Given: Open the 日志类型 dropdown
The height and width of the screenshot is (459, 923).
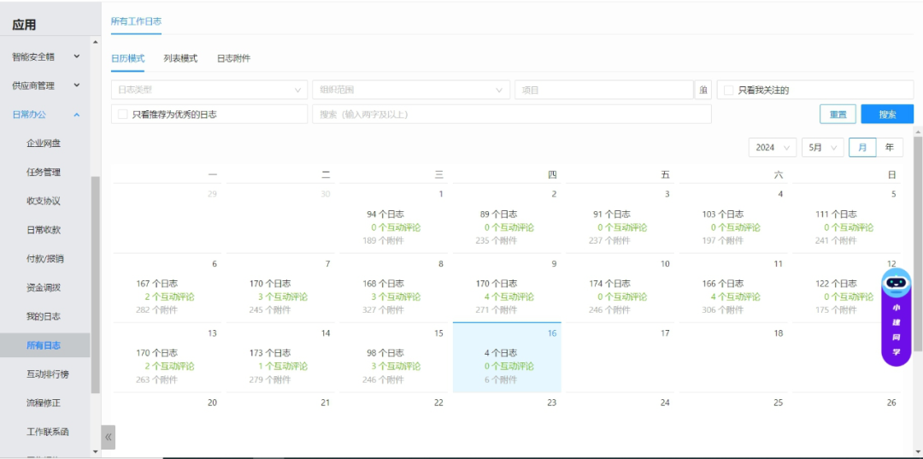Looking at the screenshot, I should pyautogui.click(x=209, y=90).
